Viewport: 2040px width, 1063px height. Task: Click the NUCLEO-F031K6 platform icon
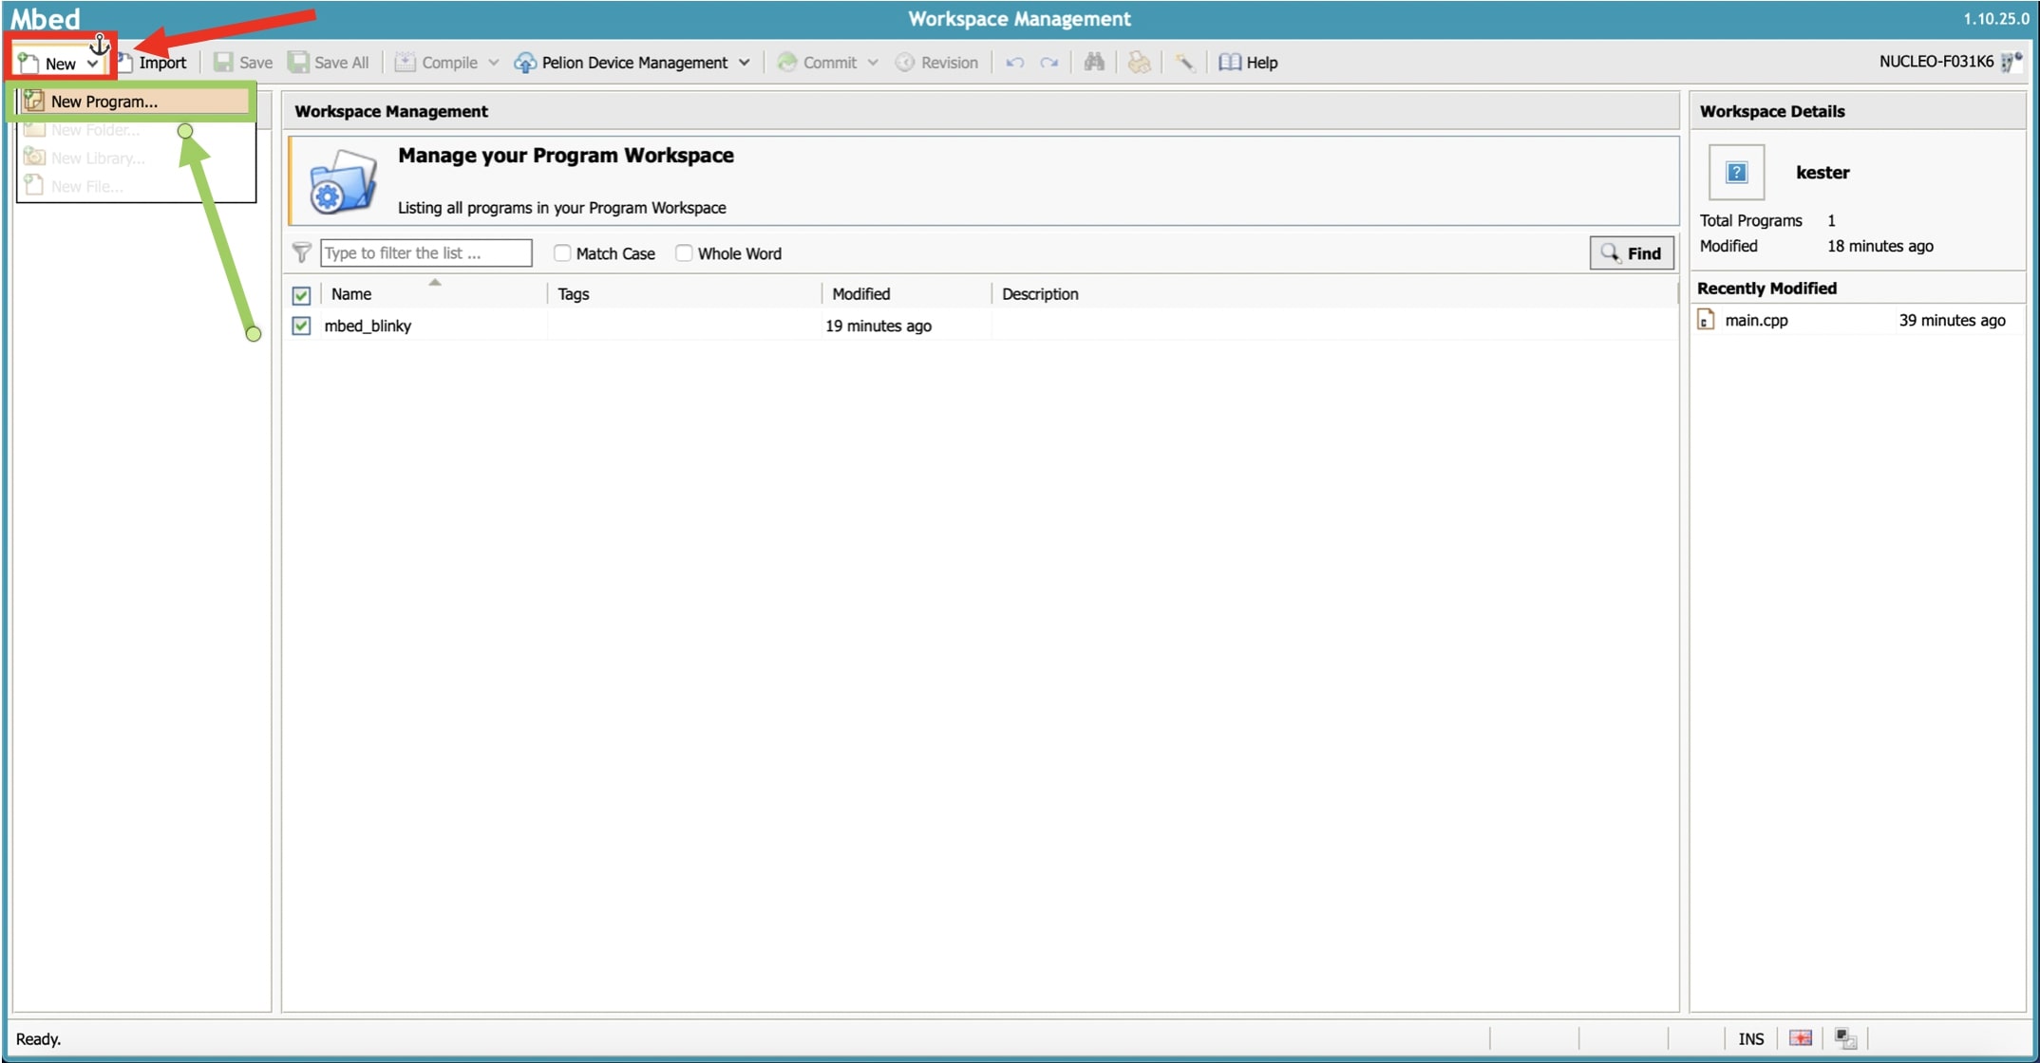2011,63
